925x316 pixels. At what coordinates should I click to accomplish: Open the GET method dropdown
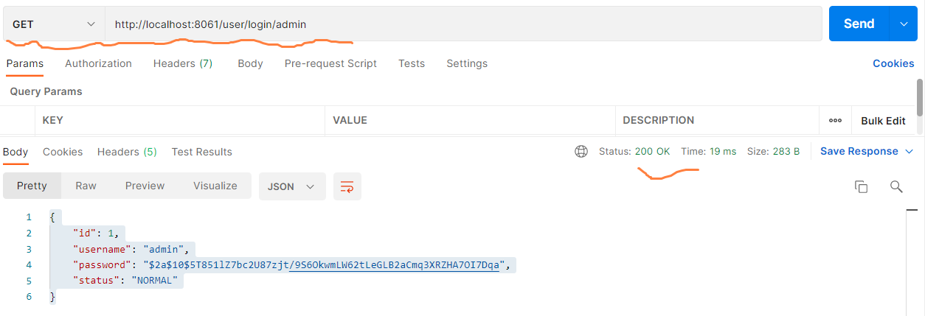(54, 24)
